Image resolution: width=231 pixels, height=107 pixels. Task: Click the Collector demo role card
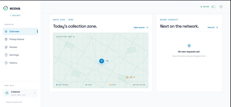pyautogui.click(x=20, y=93)
